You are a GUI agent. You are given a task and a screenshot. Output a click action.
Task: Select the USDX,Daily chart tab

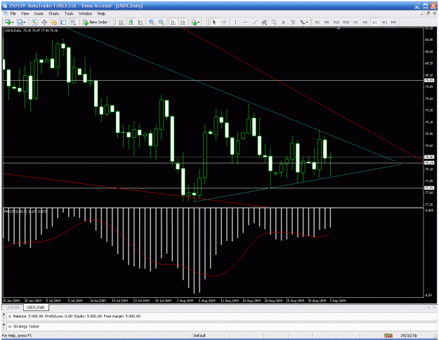coord(36,307)
